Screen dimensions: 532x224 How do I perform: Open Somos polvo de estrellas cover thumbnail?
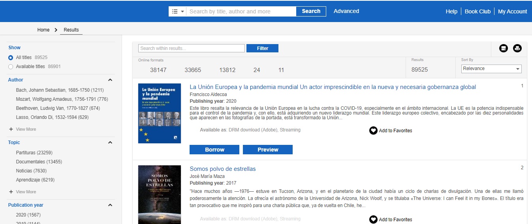160,194
